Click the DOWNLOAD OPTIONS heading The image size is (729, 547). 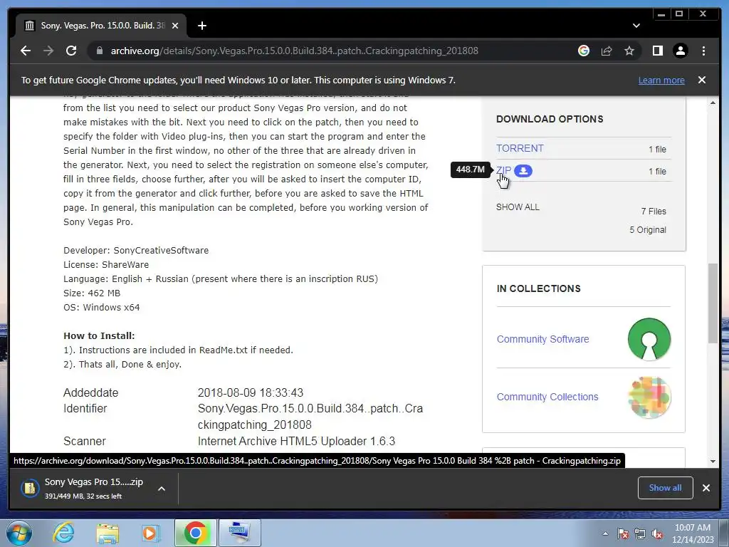[550, 119]
